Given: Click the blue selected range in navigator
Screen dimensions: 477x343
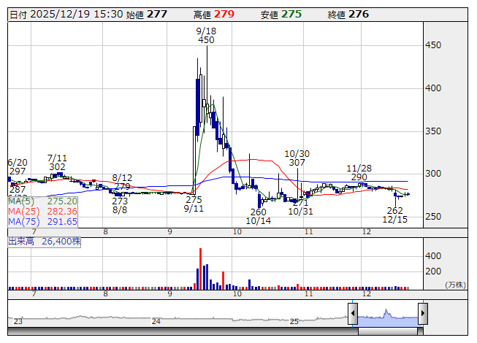Looking at the screenshot, I should (x=387, y=315).
